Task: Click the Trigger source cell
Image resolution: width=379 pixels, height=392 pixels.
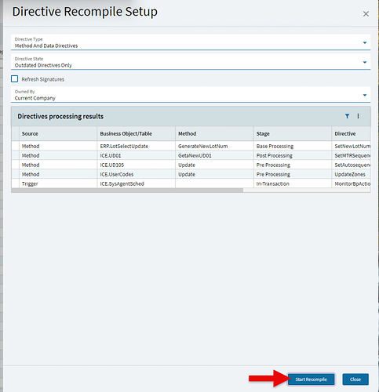Action: 58,183
